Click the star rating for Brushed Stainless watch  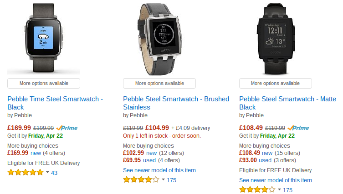(x=141, y=180)
